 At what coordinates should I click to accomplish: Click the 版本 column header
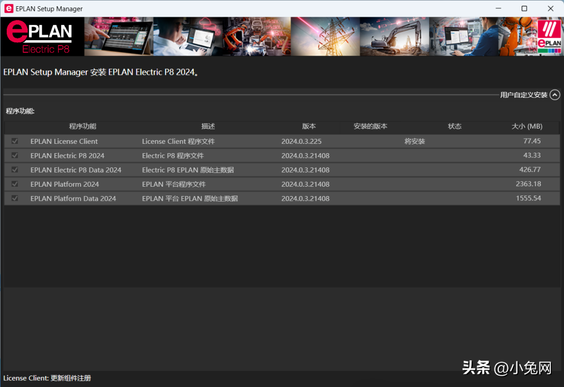[x=309, y=127]
